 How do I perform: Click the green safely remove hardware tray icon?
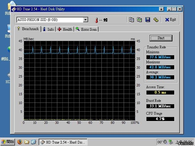pos(171,142)
